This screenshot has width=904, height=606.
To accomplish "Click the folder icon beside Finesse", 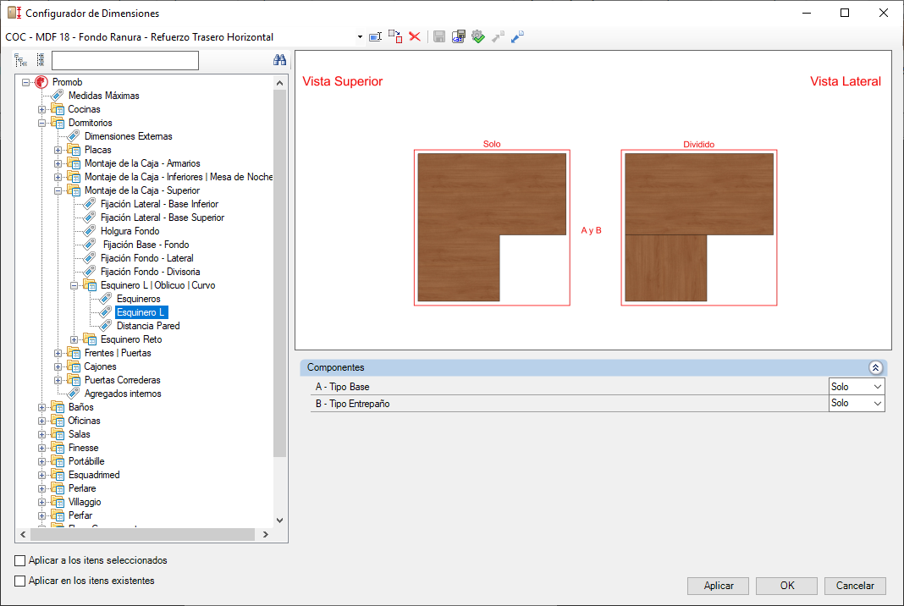I will pos(58,448).
